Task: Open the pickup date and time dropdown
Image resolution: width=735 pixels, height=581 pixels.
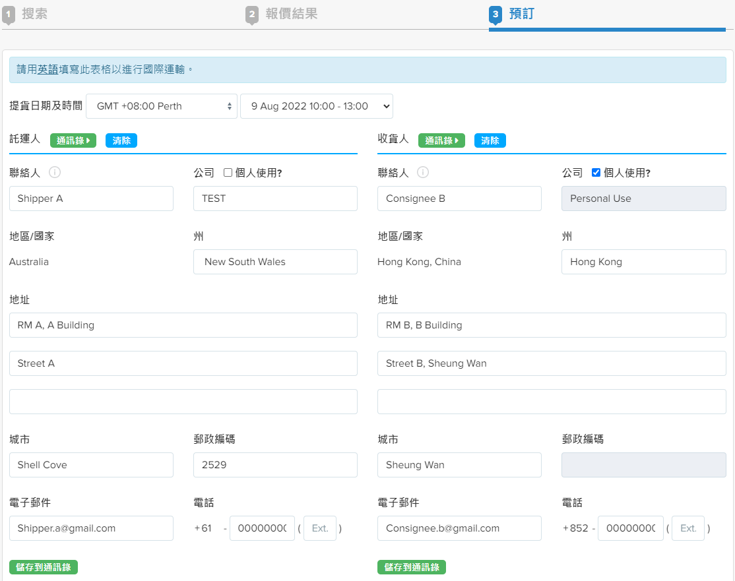Action: click(x=317, y=106)
